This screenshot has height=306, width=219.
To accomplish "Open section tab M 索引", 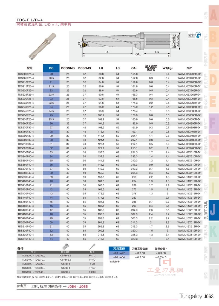I will [x=213, y=275].
